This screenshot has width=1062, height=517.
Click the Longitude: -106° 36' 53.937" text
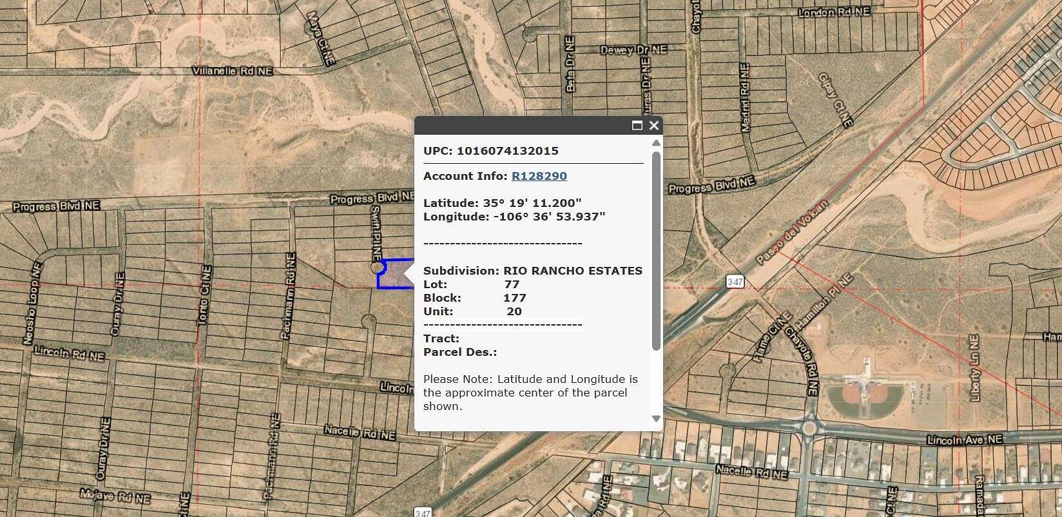(514, 217)
